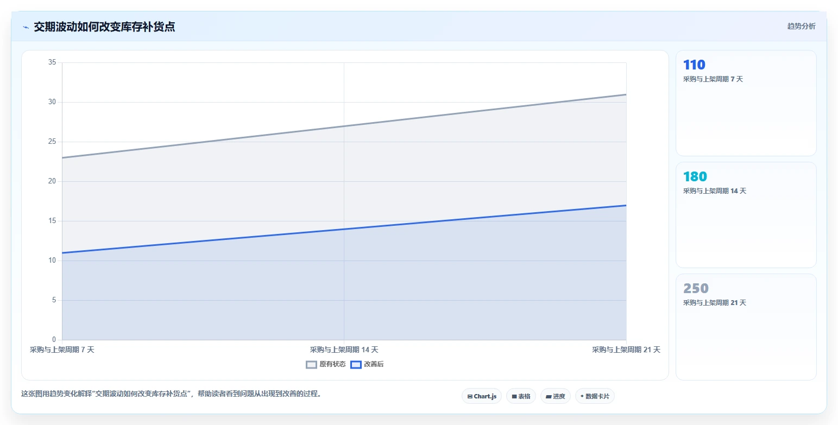Click x-axis label 采购与上架周期 7 天
Viewport: 838px width, 425px height.
pos(62,350)
